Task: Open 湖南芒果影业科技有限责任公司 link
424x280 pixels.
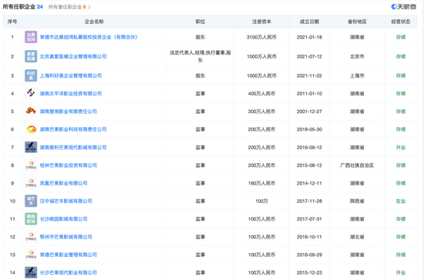Action: coord(73,129)
